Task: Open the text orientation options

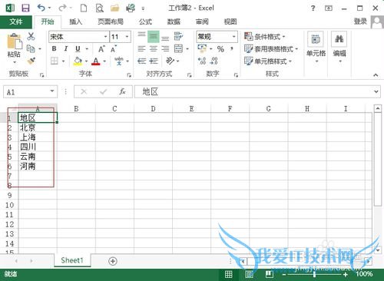Action: [170, 61]
